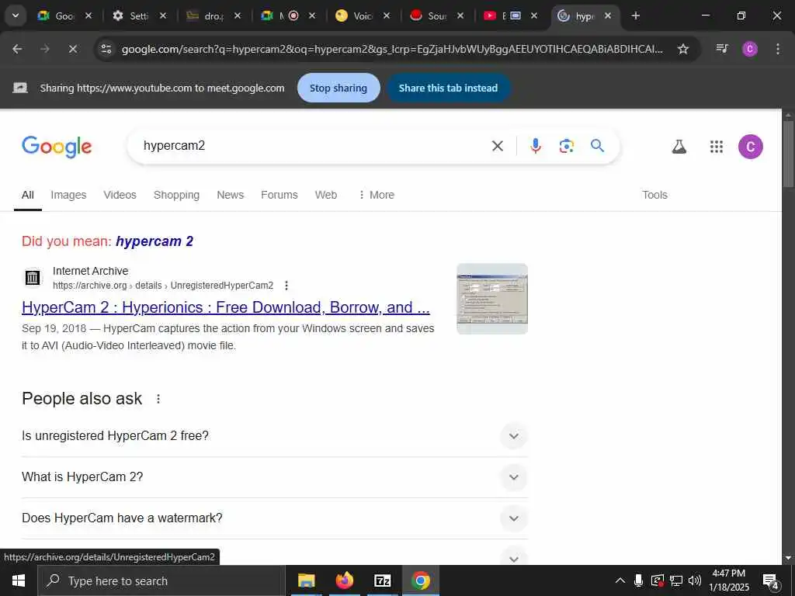Click Chrome icon in the taskbar
The height and width of the screenshot is (596, 795).
[x=420, y=580]
